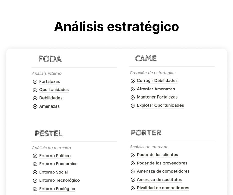Click the check icon next to Poder de los clientes

click(133, 155)
